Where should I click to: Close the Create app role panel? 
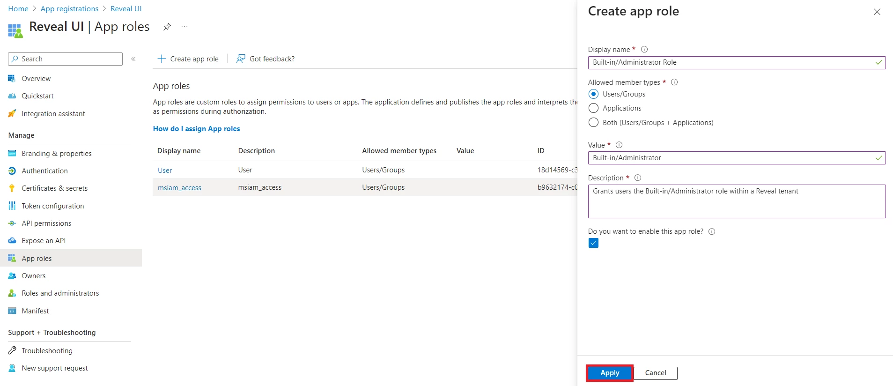877,12
